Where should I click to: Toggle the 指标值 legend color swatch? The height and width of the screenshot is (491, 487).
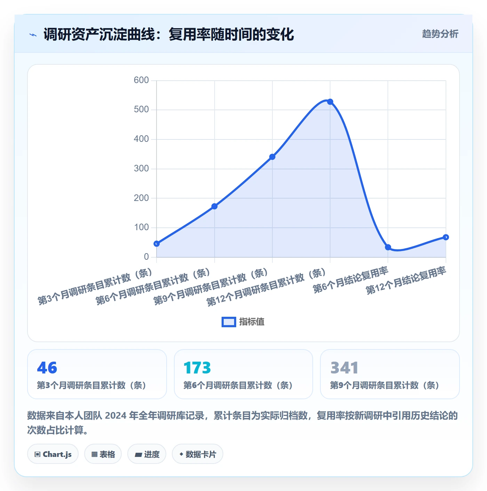pos(229,322)
